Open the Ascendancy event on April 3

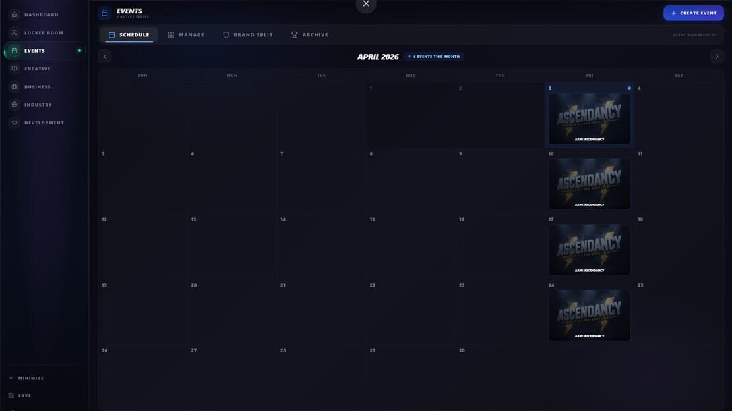[x=589, y=118]
